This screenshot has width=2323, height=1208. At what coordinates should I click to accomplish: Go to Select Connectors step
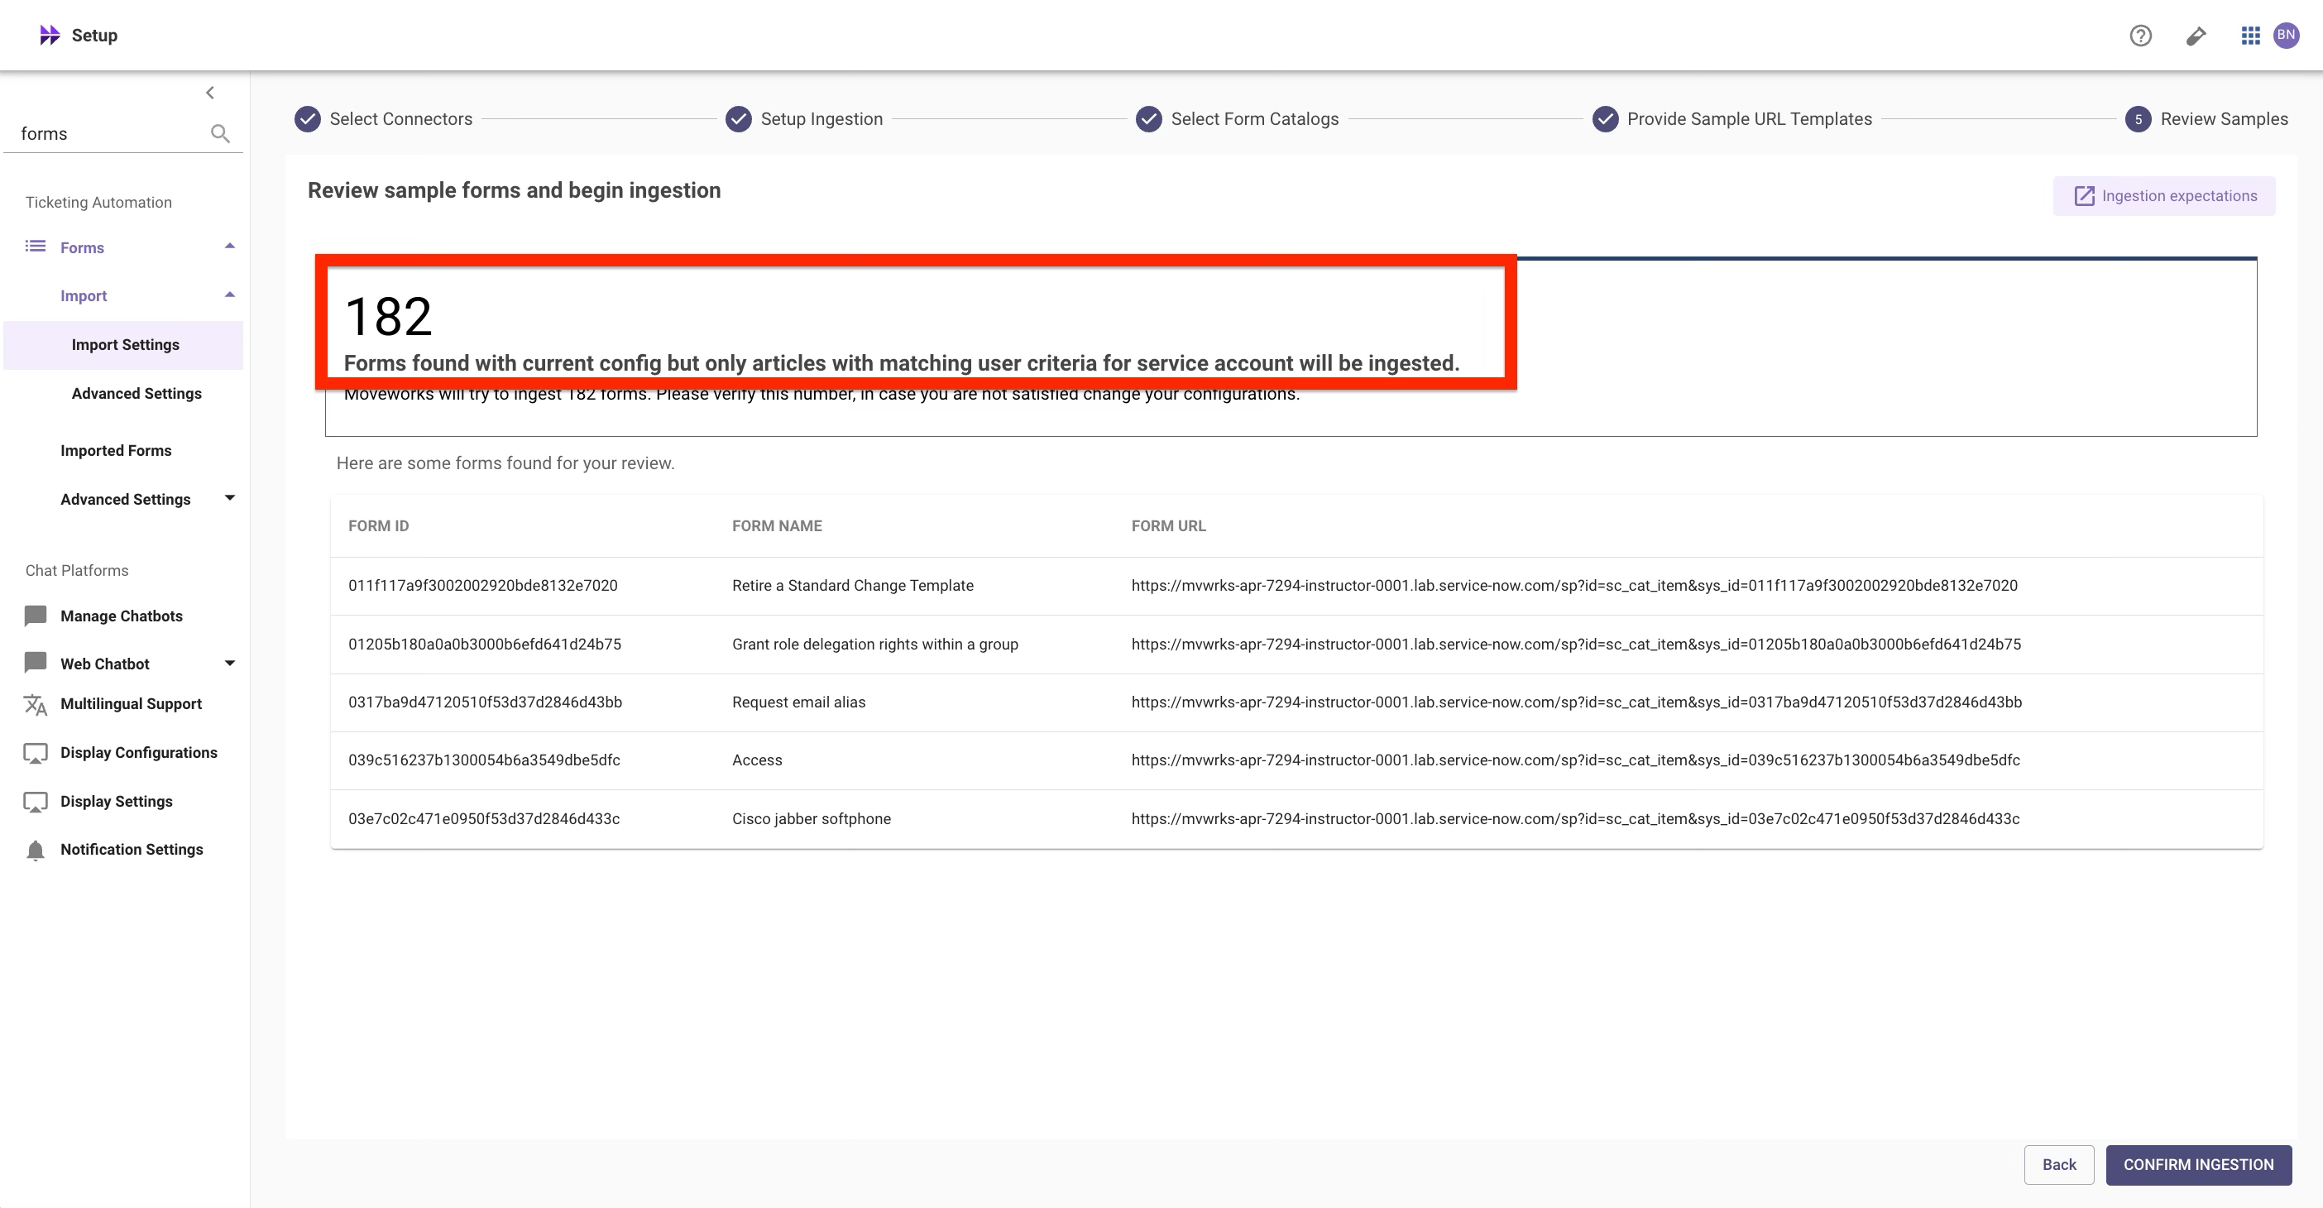400,119
